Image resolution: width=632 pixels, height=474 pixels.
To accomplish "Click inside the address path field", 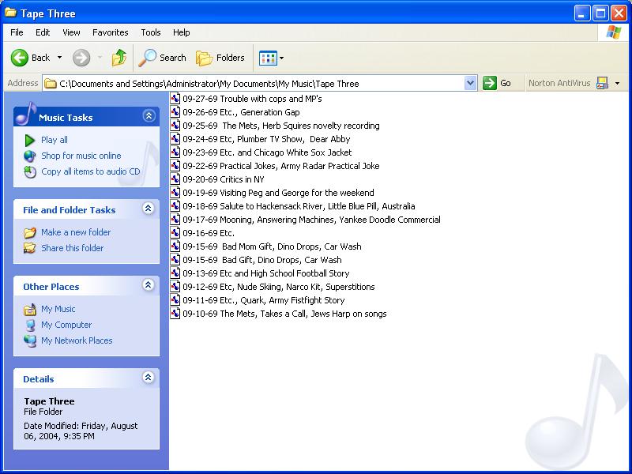I will pyautogui.click(x=261, y=83).
